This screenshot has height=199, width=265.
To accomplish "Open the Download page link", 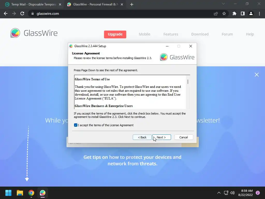I will pyautogui.click(x=200, y=34).
